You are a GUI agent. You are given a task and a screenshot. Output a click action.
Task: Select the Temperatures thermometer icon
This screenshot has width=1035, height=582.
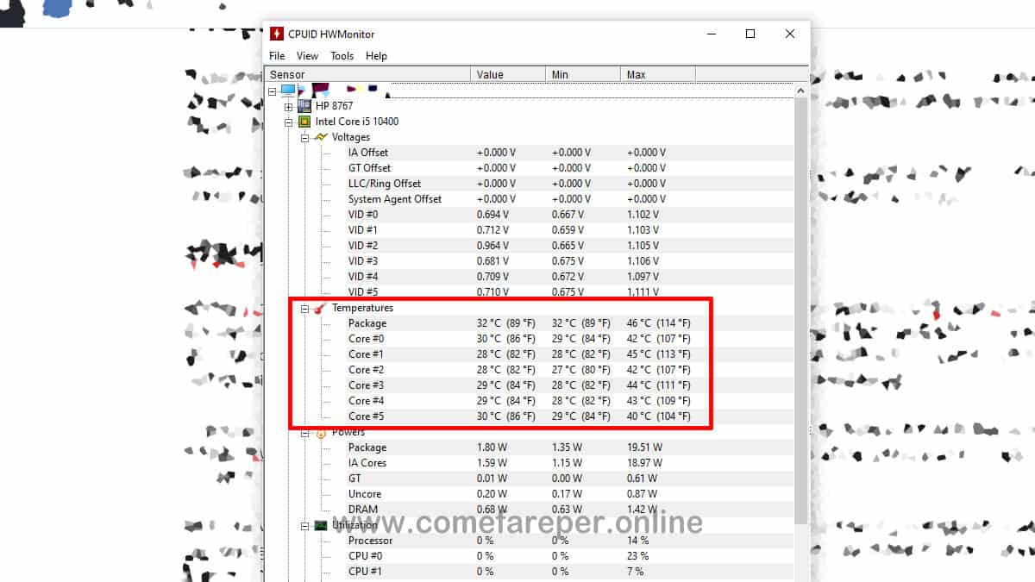[320, 308]
